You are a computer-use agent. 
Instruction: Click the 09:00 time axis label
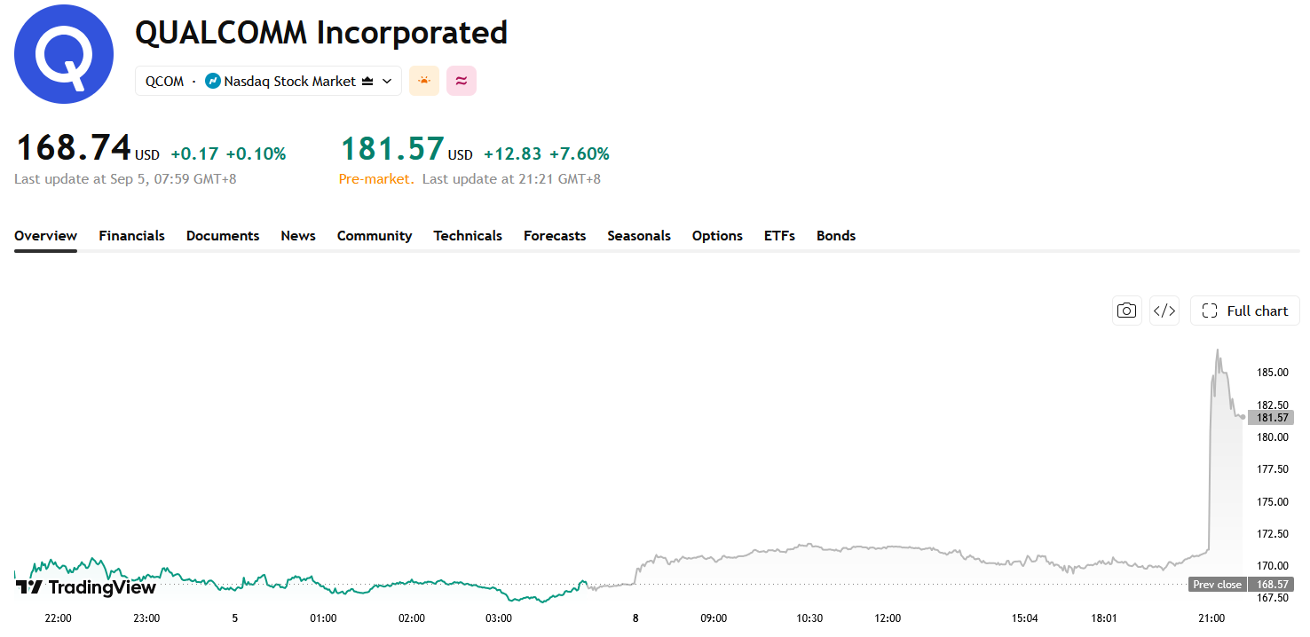tap(714, 618)
